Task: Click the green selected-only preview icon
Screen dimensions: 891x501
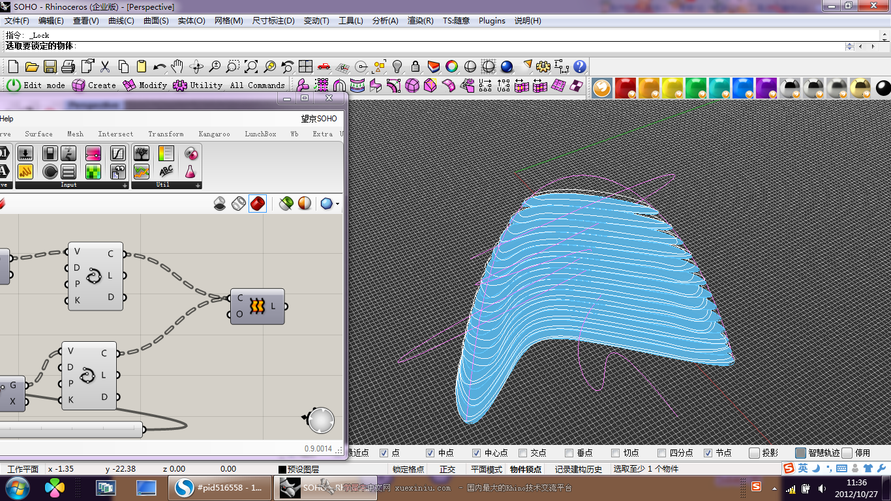Action: tap(286, 204)
